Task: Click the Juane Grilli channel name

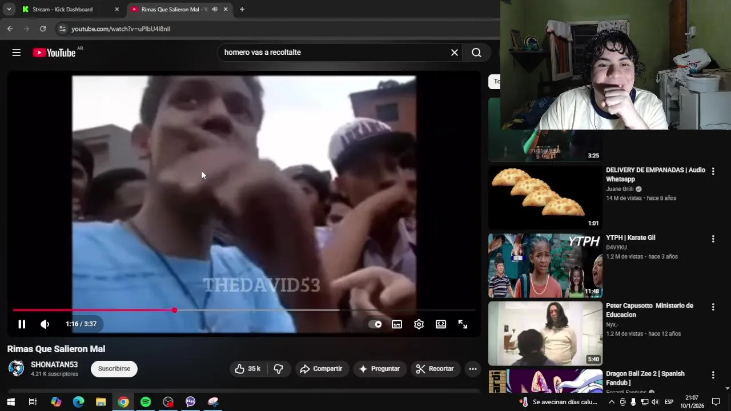Action: [620, 189]
